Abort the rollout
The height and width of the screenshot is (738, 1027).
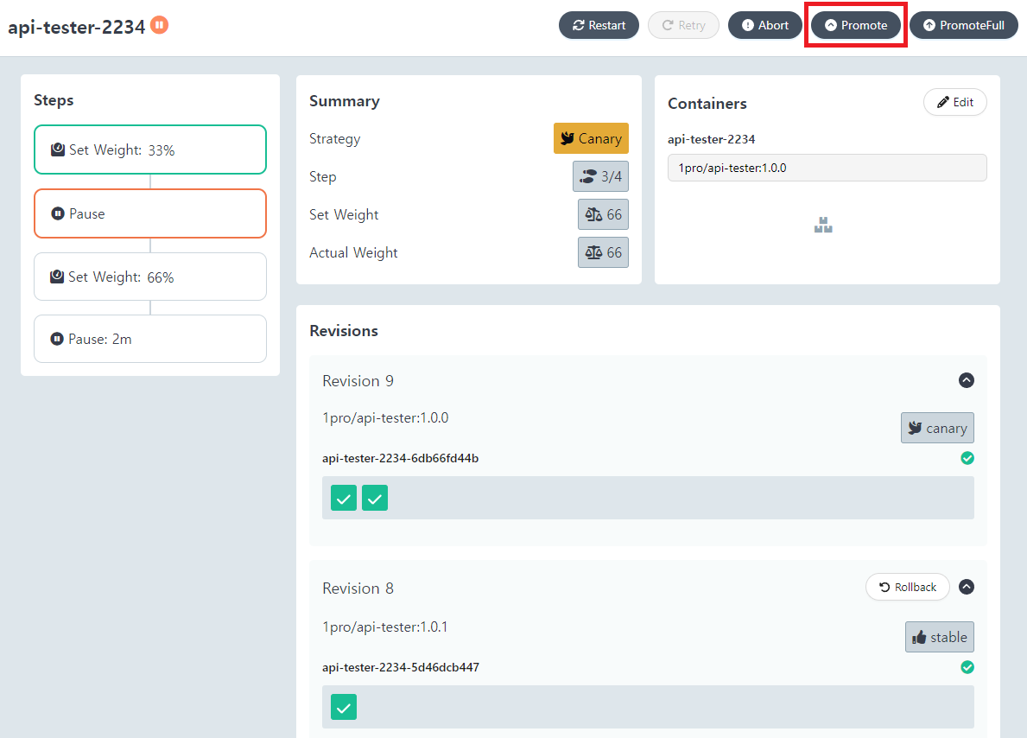(765, 26)
